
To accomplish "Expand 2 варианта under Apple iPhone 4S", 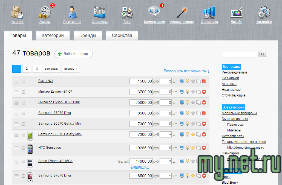I will [x=140, y=167].
